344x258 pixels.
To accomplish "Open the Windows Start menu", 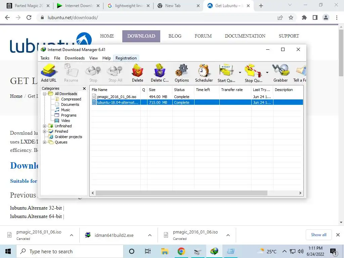I will point(8,251).
